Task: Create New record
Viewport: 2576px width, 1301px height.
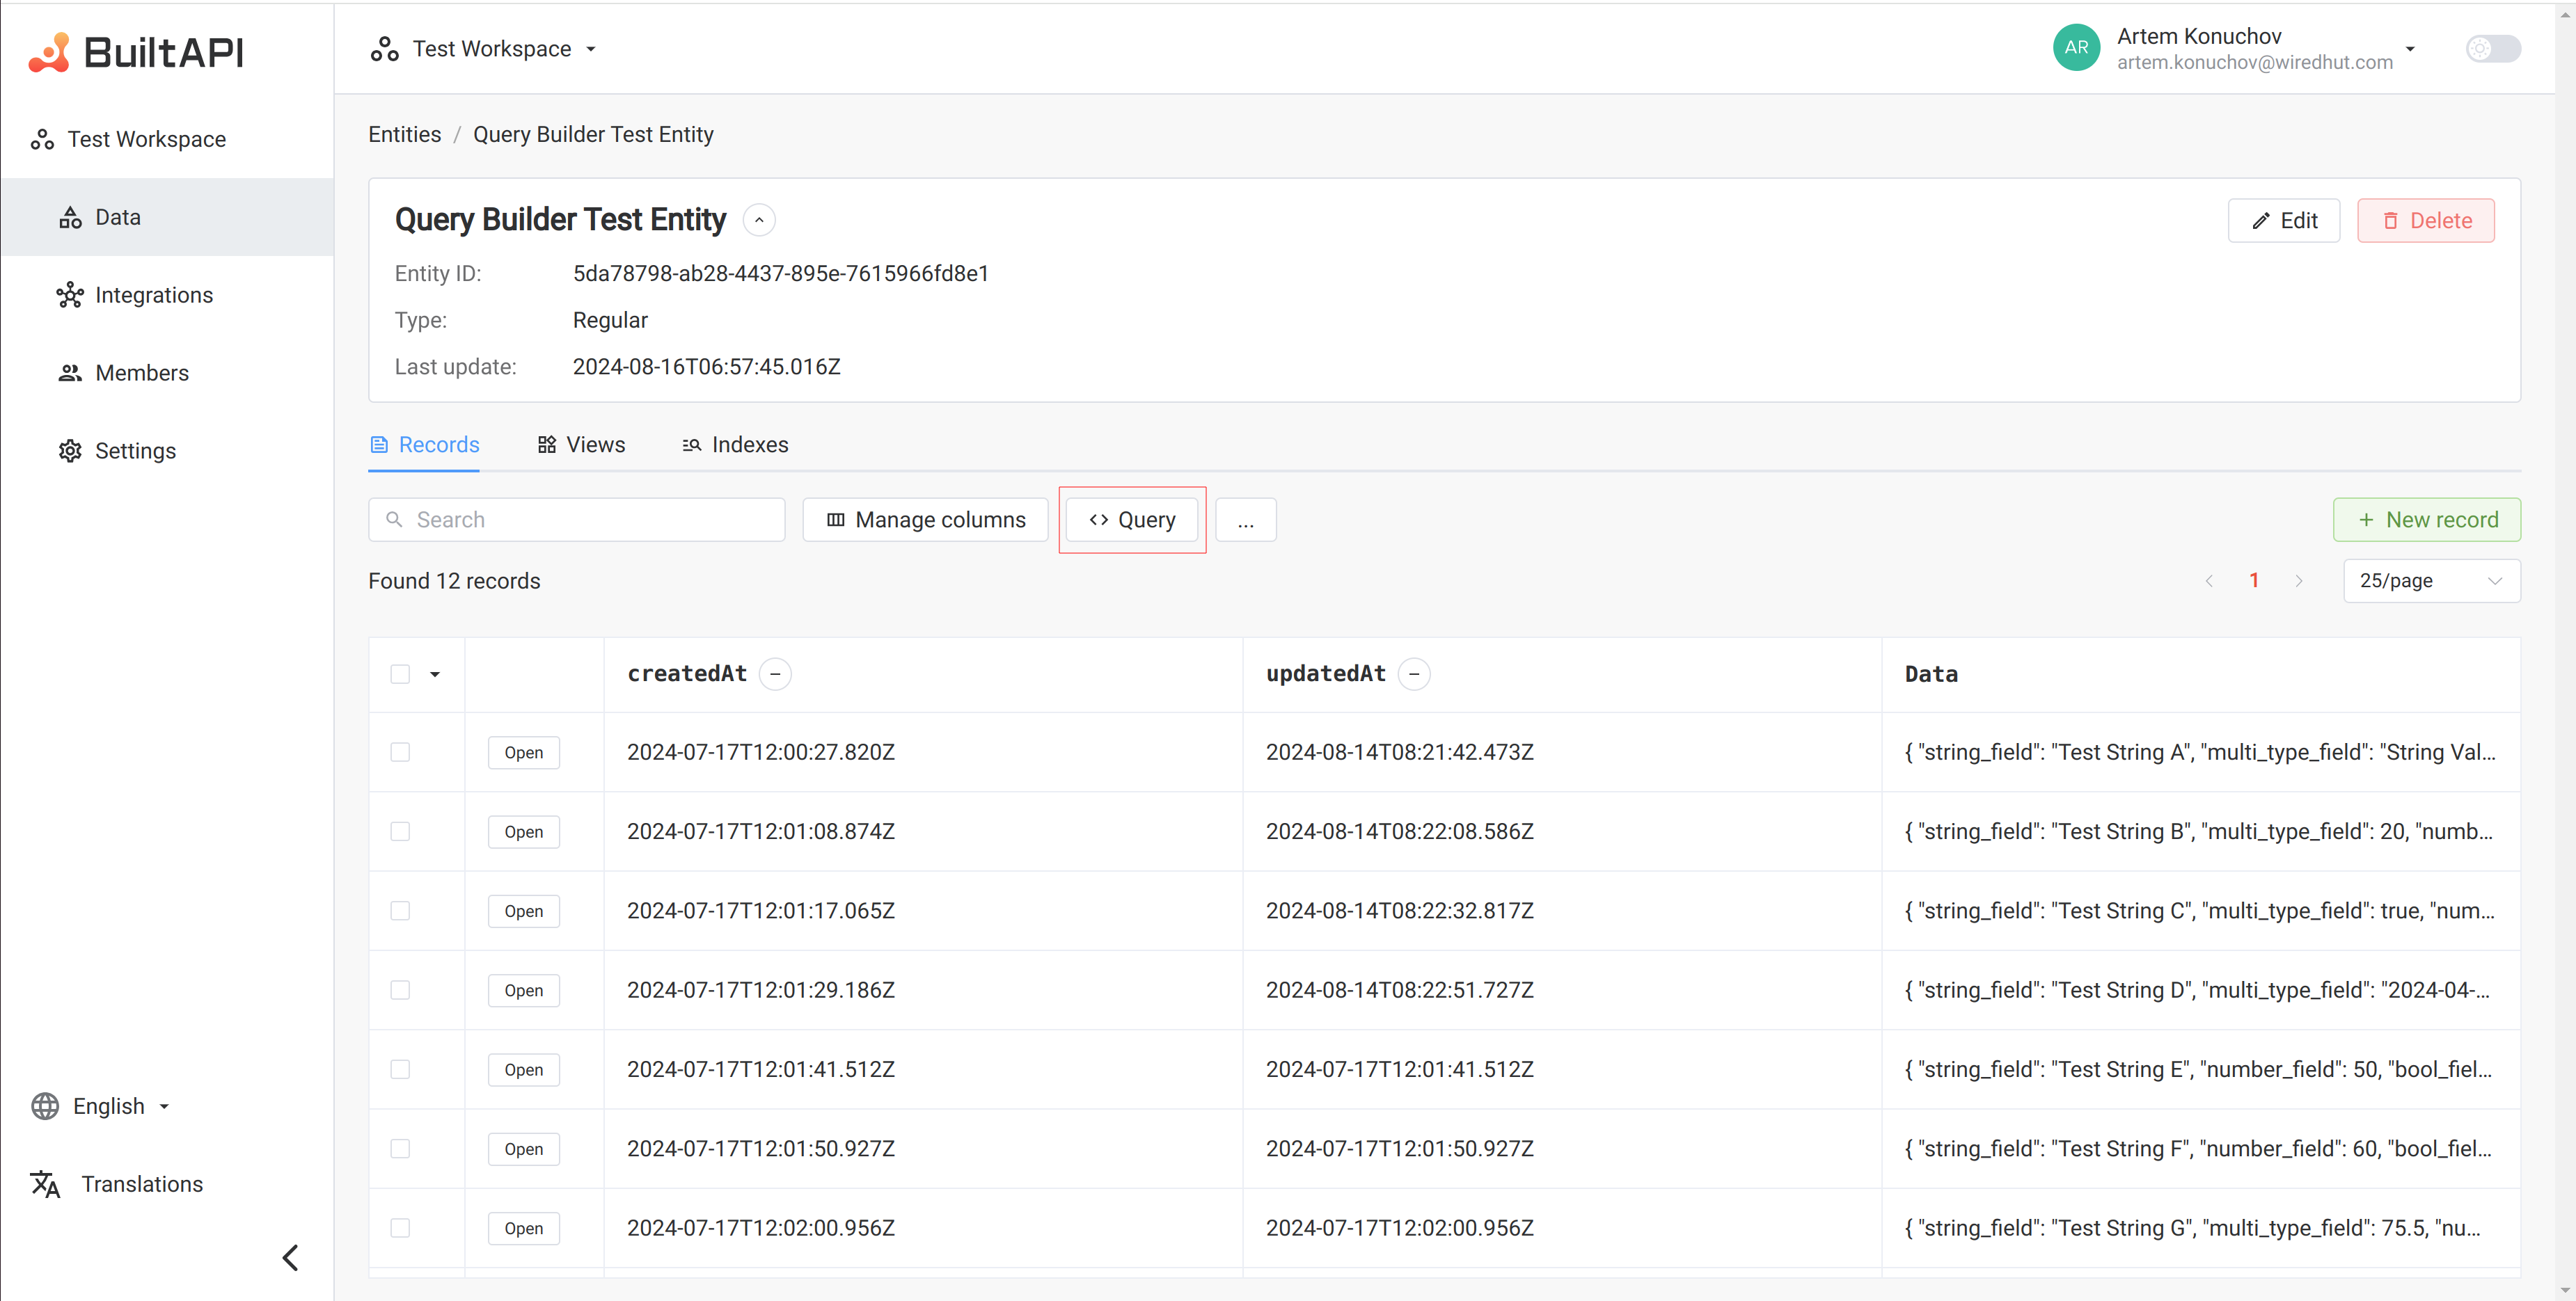Action: (2426, 520)
